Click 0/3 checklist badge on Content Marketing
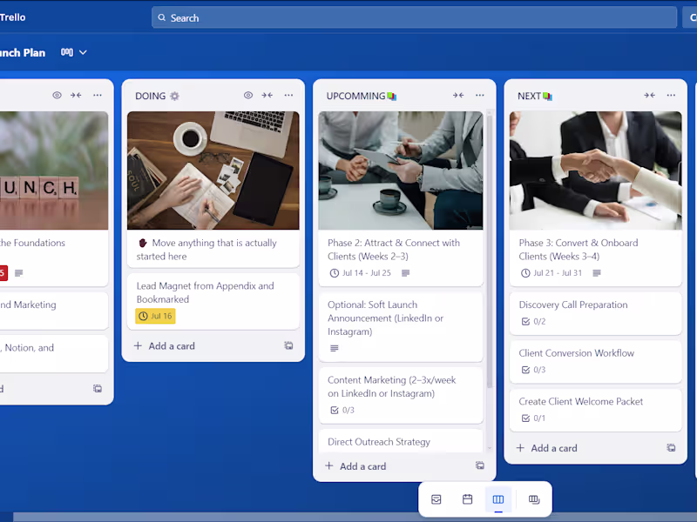The width and height of the screenshot is (697, 522). pyautogui.click(x=342, y=410)
